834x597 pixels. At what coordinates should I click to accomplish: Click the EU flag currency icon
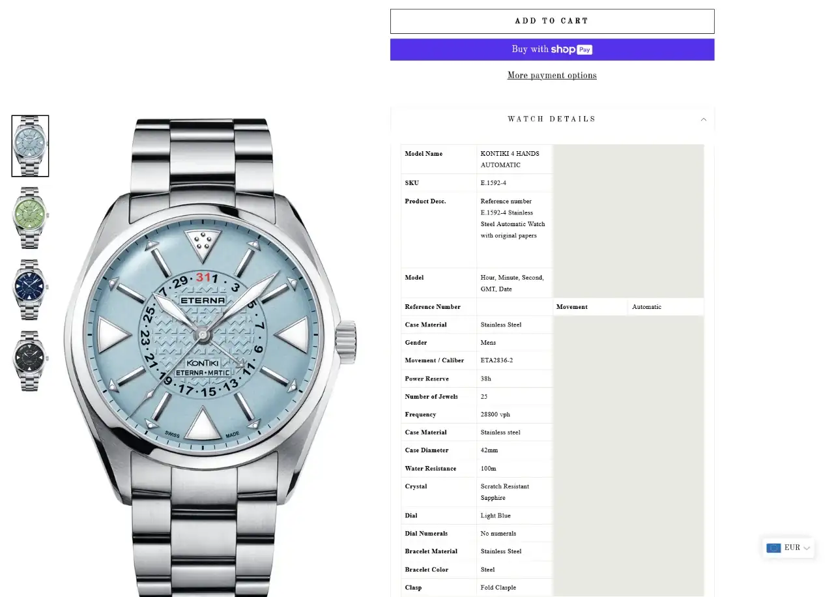tap(773, 548)
